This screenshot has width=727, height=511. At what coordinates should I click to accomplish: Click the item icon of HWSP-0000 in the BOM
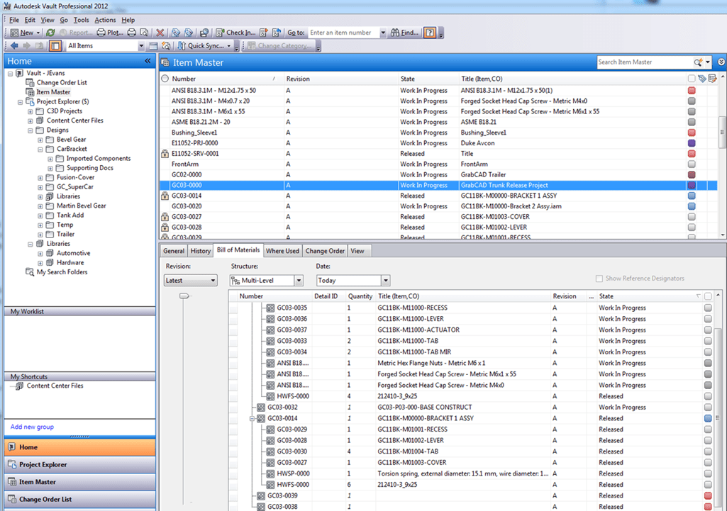[x=270, y=473]
